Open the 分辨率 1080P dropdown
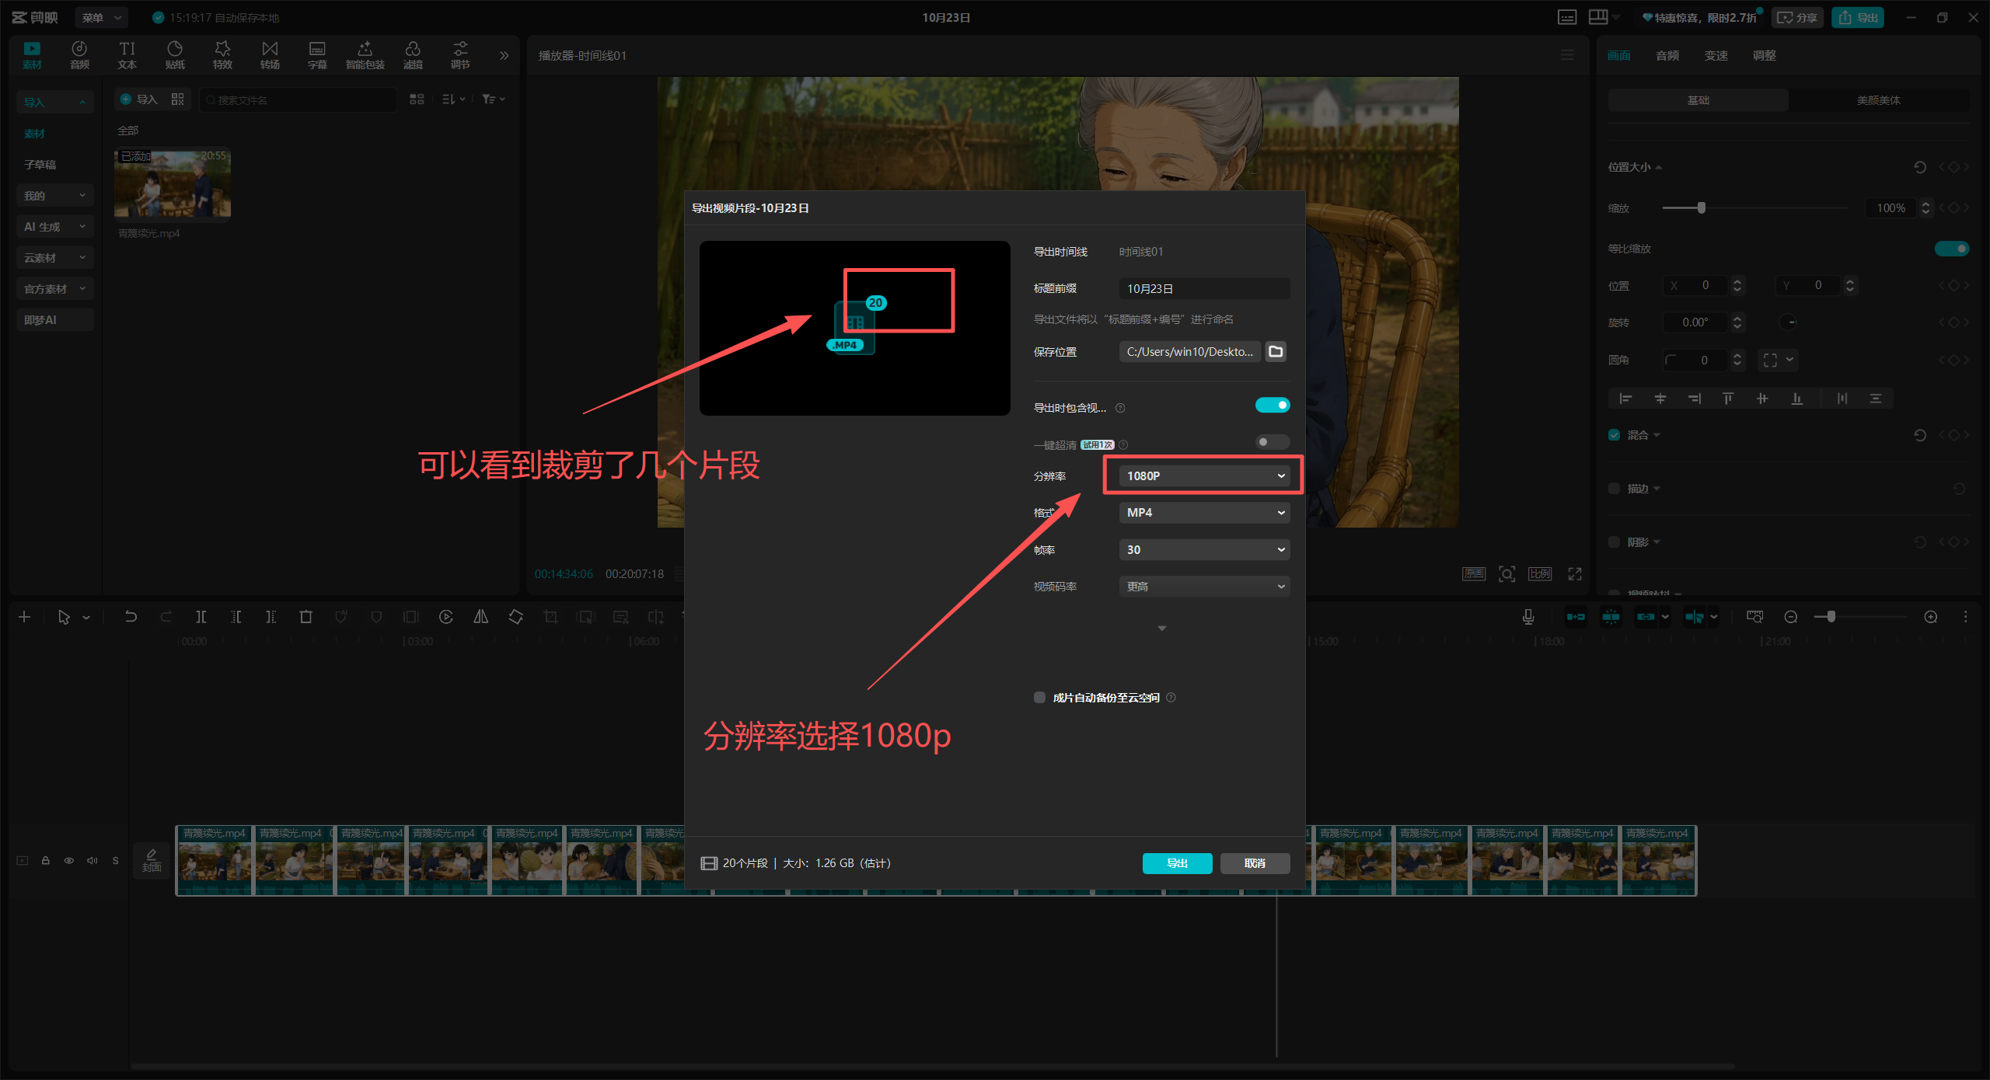 tap(1204, 476)
